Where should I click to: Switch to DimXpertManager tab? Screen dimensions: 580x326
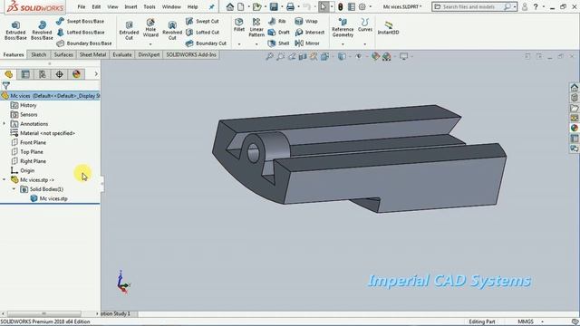tap(59, 74)
